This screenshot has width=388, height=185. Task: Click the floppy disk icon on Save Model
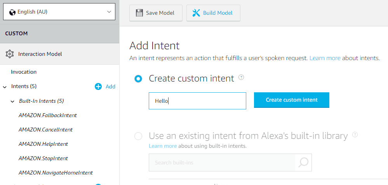tap(139, 13)
